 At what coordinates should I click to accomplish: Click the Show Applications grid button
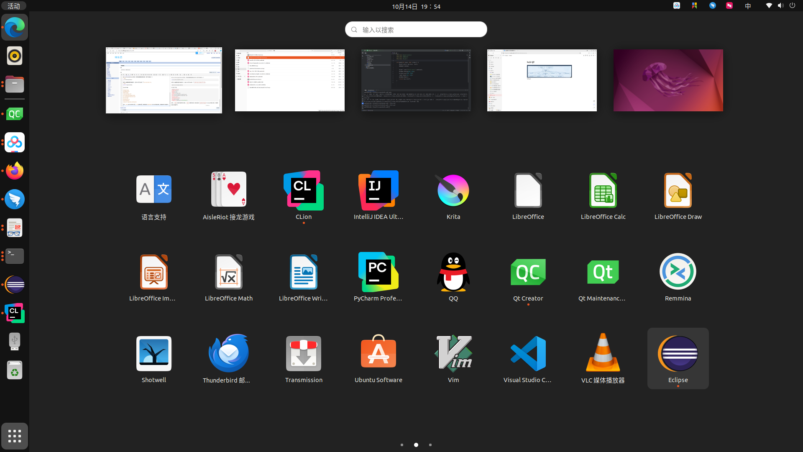pos(15,436)
